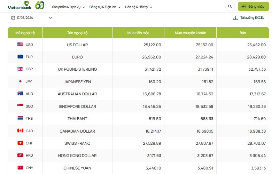Click AUD transfer rate 16,774.53
This screenshot has width=272, height=174.
click(204, 94)
